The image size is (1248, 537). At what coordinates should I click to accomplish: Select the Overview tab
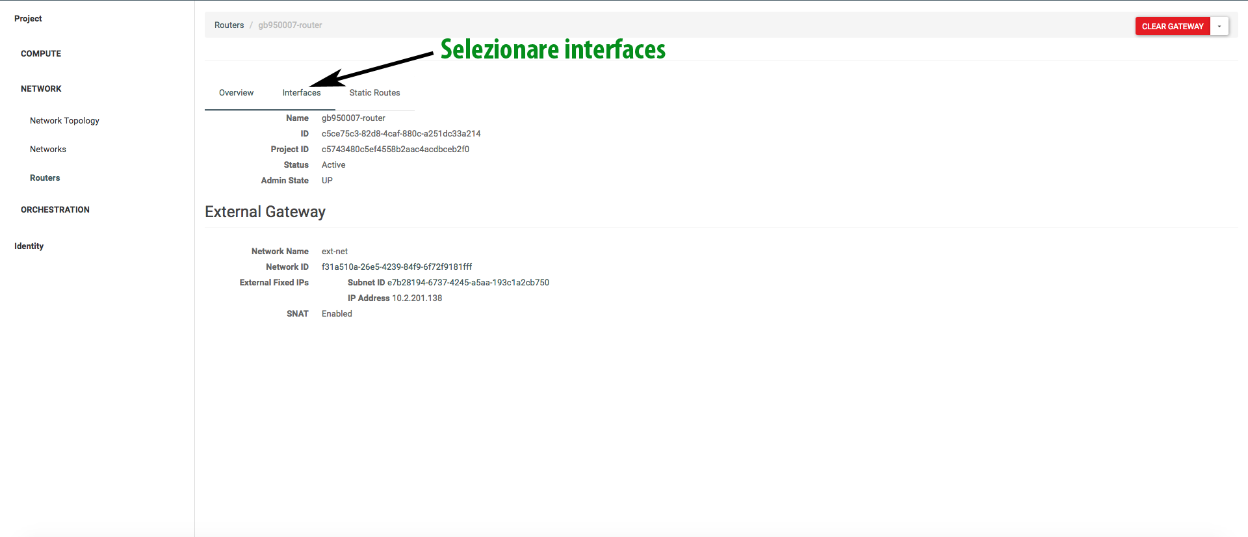pyautogui.click(x=236, y=93)
